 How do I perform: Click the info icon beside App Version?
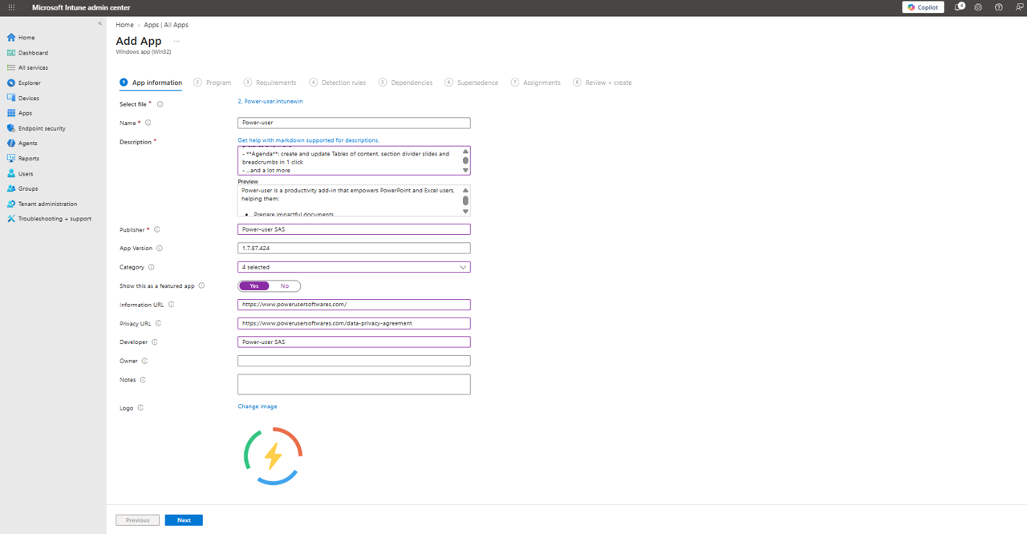(160, 249)
